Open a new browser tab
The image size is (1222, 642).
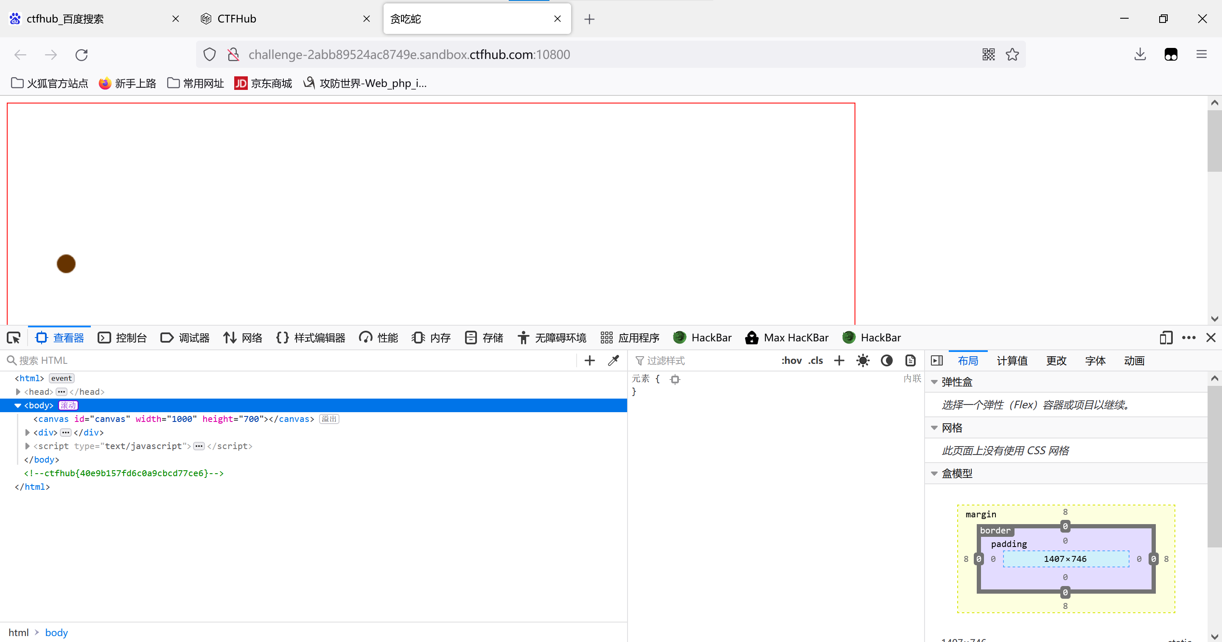[589, 19]
